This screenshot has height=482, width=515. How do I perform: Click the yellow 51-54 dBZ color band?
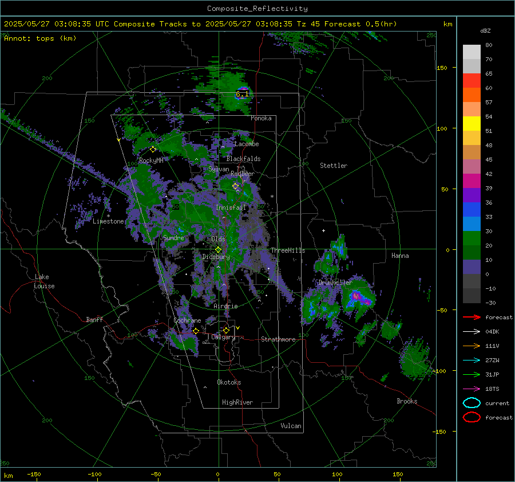472,124
